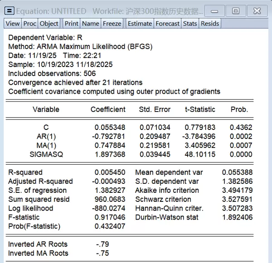Image resolution: width=272 pixels, height=263 pixels.
Task: Close the equation window
Action: [257, 11]
